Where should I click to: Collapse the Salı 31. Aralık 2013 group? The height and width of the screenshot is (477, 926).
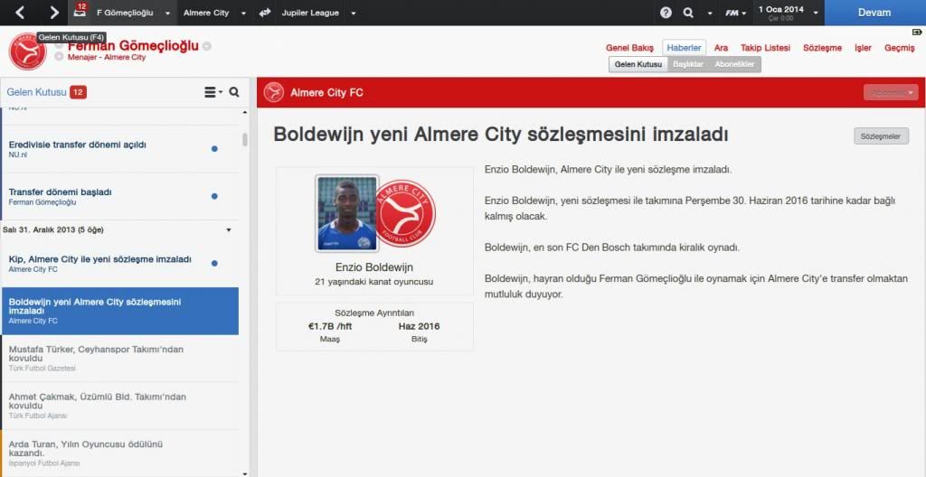click(x=229, y=230)
